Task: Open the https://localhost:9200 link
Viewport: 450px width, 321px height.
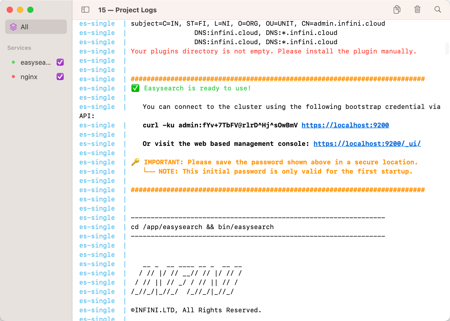Action: [345, 125]
